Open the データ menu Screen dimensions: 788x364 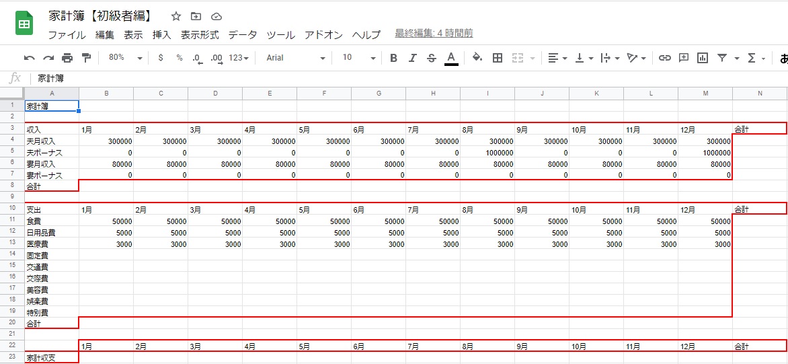tap(242, 35)
